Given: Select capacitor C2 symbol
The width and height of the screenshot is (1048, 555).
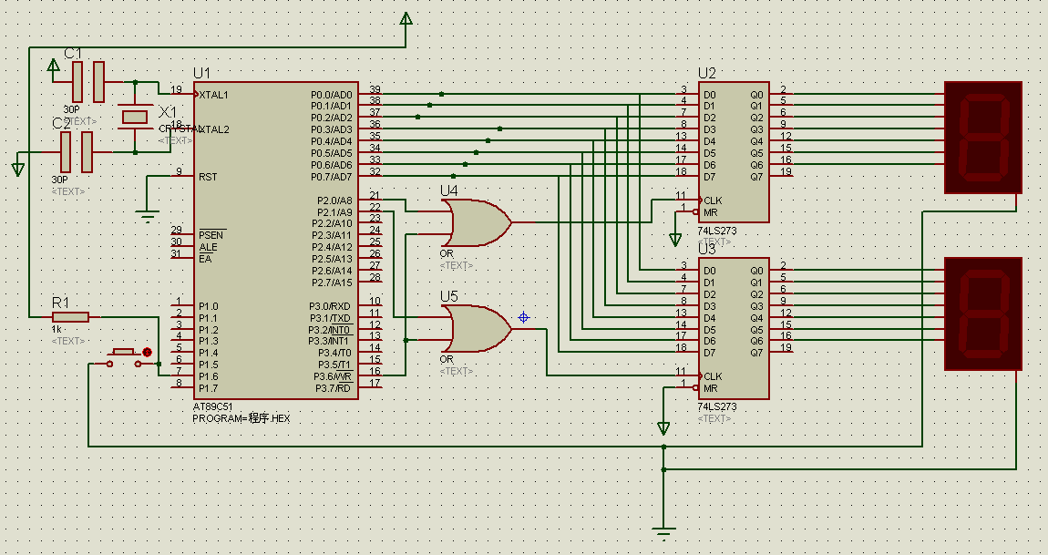Looking at the screenshot, I should [77, 152].
